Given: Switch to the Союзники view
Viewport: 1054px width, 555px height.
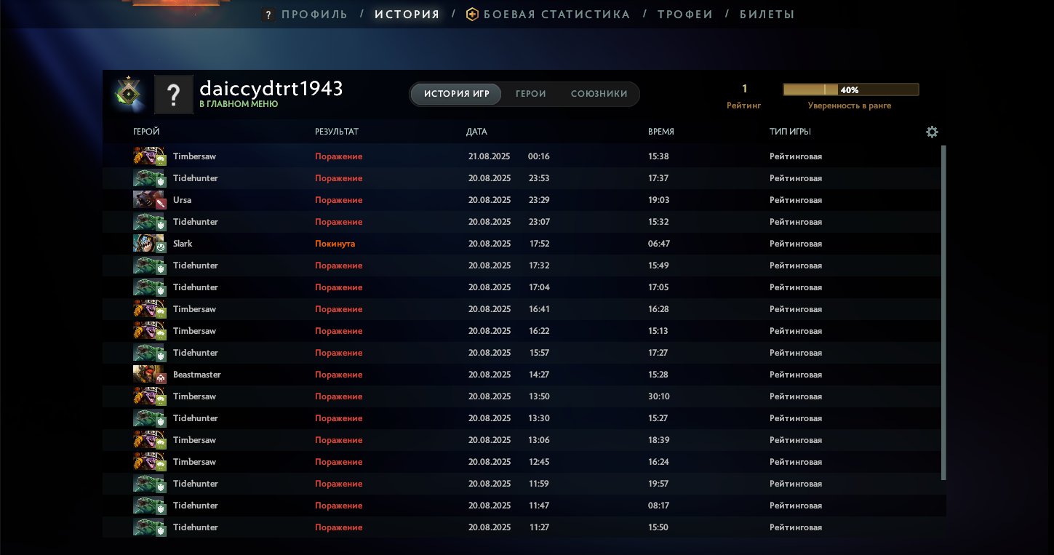Looking at the screenshot, I should click(599, 94).
